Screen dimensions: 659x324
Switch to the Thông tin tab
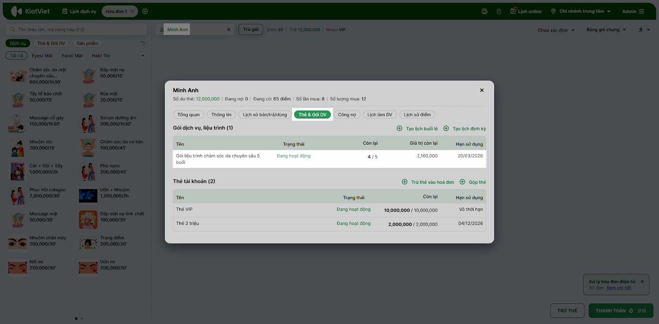point(222,115)
